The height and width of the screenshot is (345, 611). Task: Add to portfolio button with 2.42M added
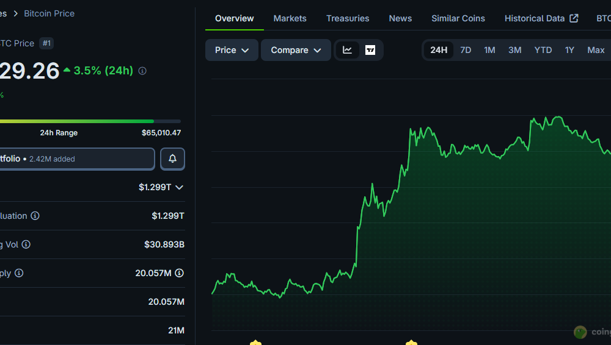pyautogui.click(x=77, y=158)
